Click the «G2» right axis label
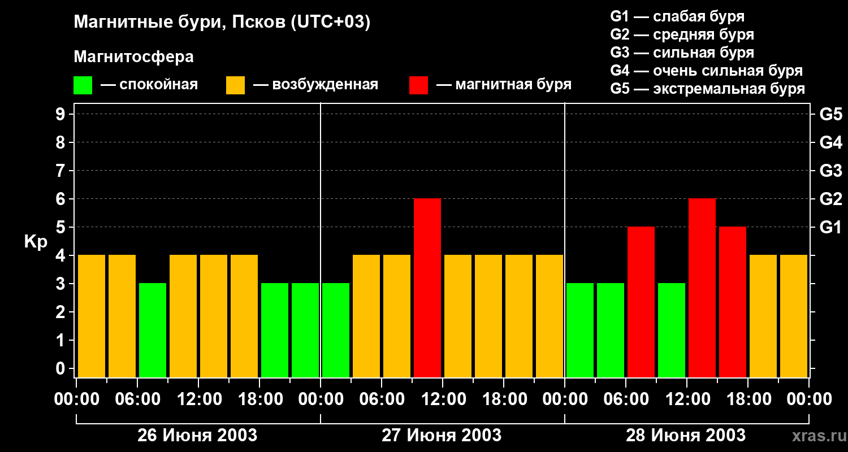 point(830,199)
